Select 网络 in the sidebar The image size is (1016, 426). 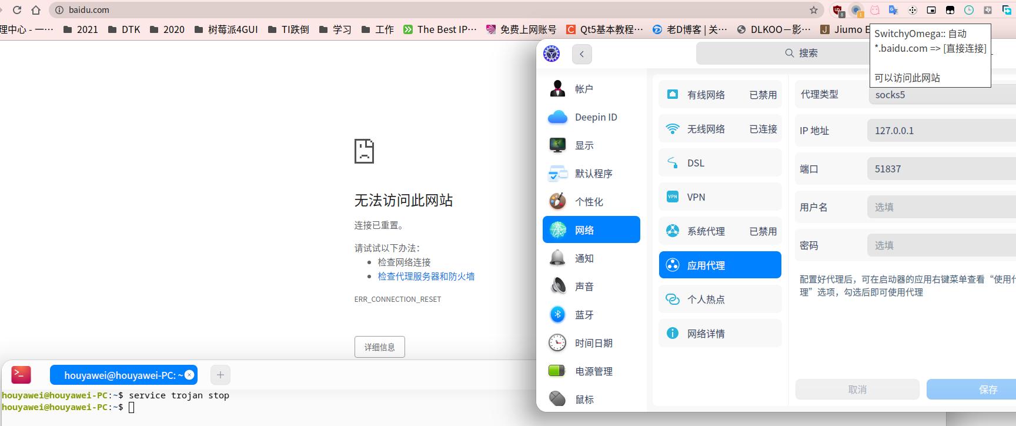coord(591,229)
